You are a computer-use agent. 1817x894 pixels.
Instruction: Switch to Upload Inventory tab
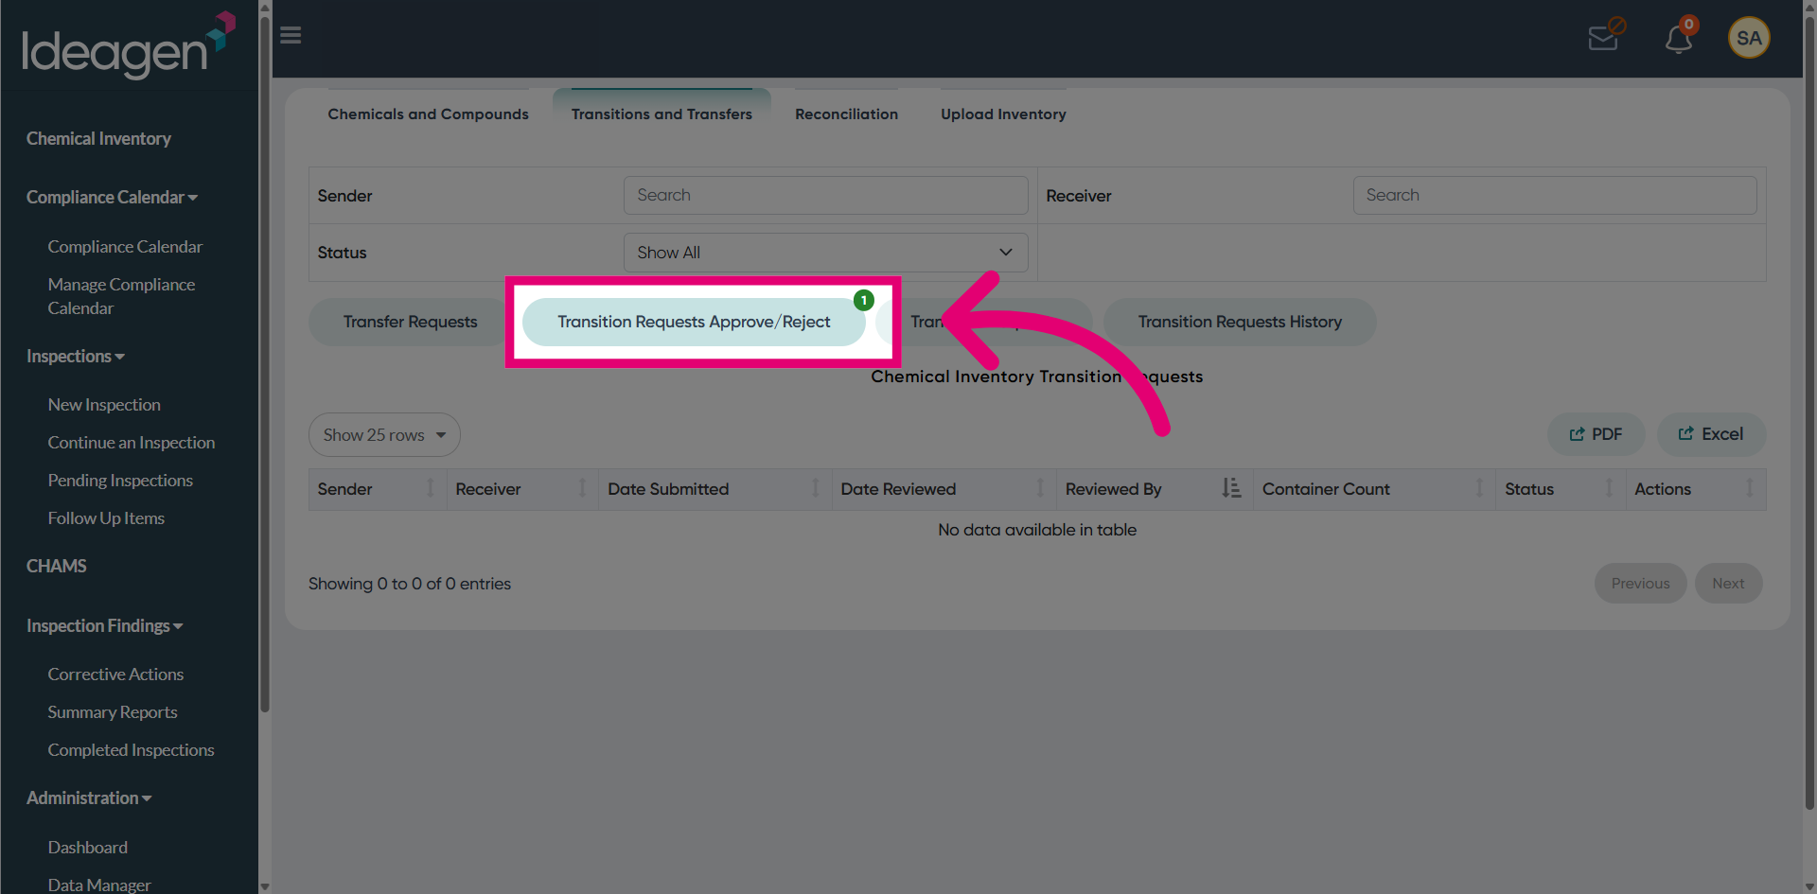click(x=1003, y=114)
